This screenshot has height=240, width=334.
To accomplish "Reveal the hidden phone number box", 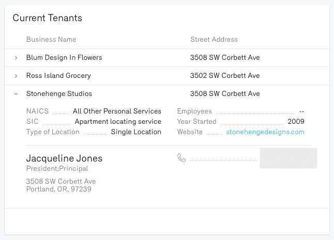I will [x=288, y=158].
